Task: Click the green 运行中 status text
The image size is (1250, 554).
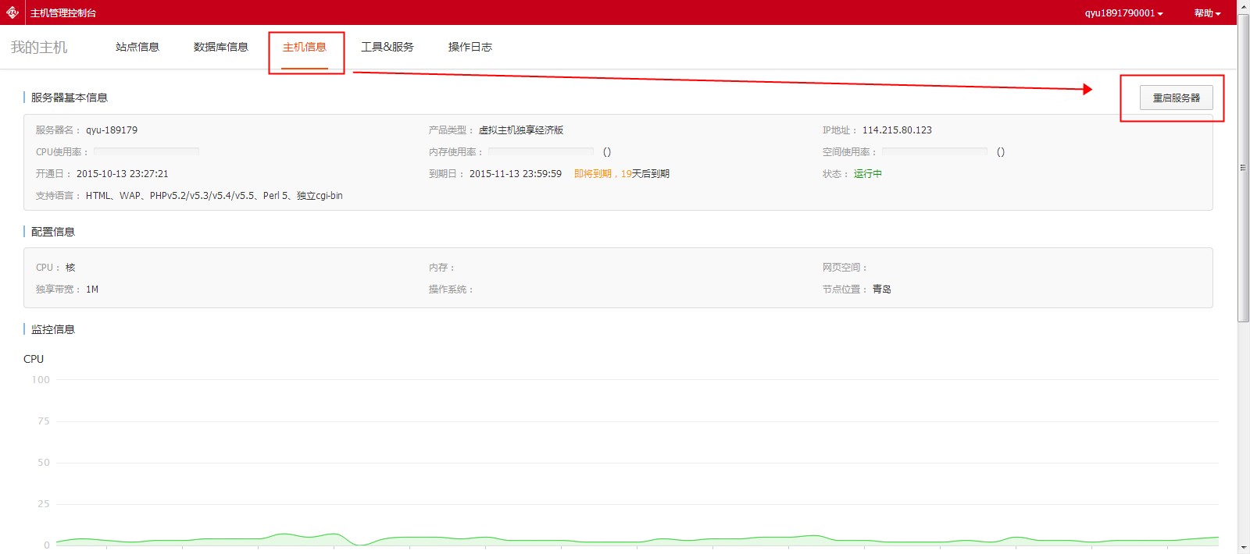Action: click(867, 174)
